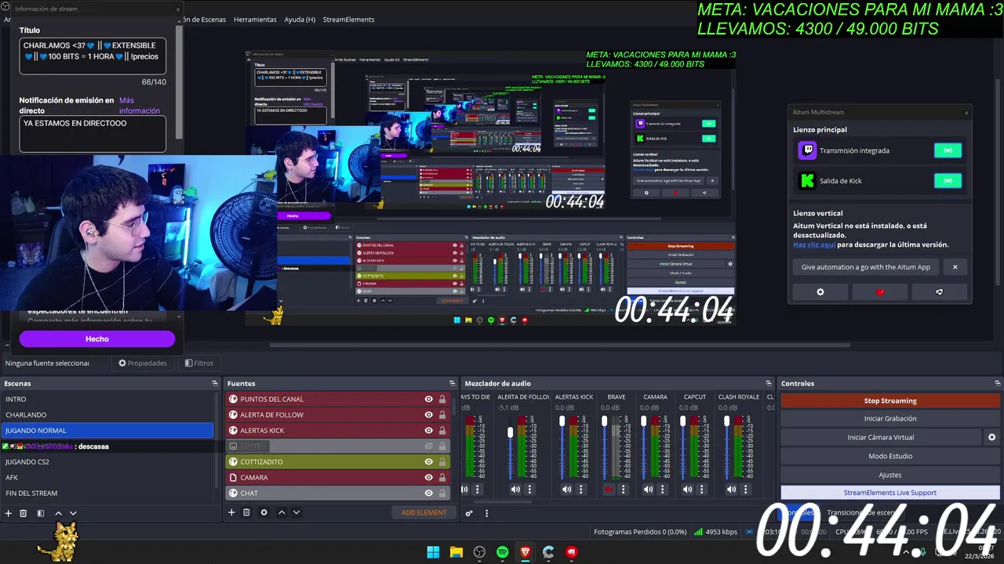Click the red heart icon in Aitum dock
The height and width of the screenshot is (564, 1004).
click(880, 292)
